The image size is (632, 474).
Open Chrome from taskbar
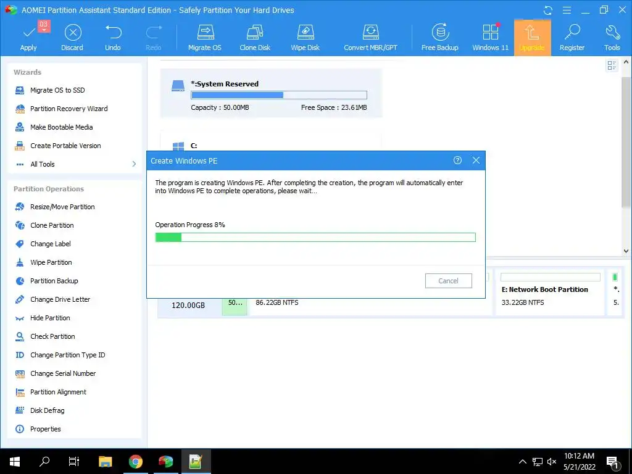point(136,462)
